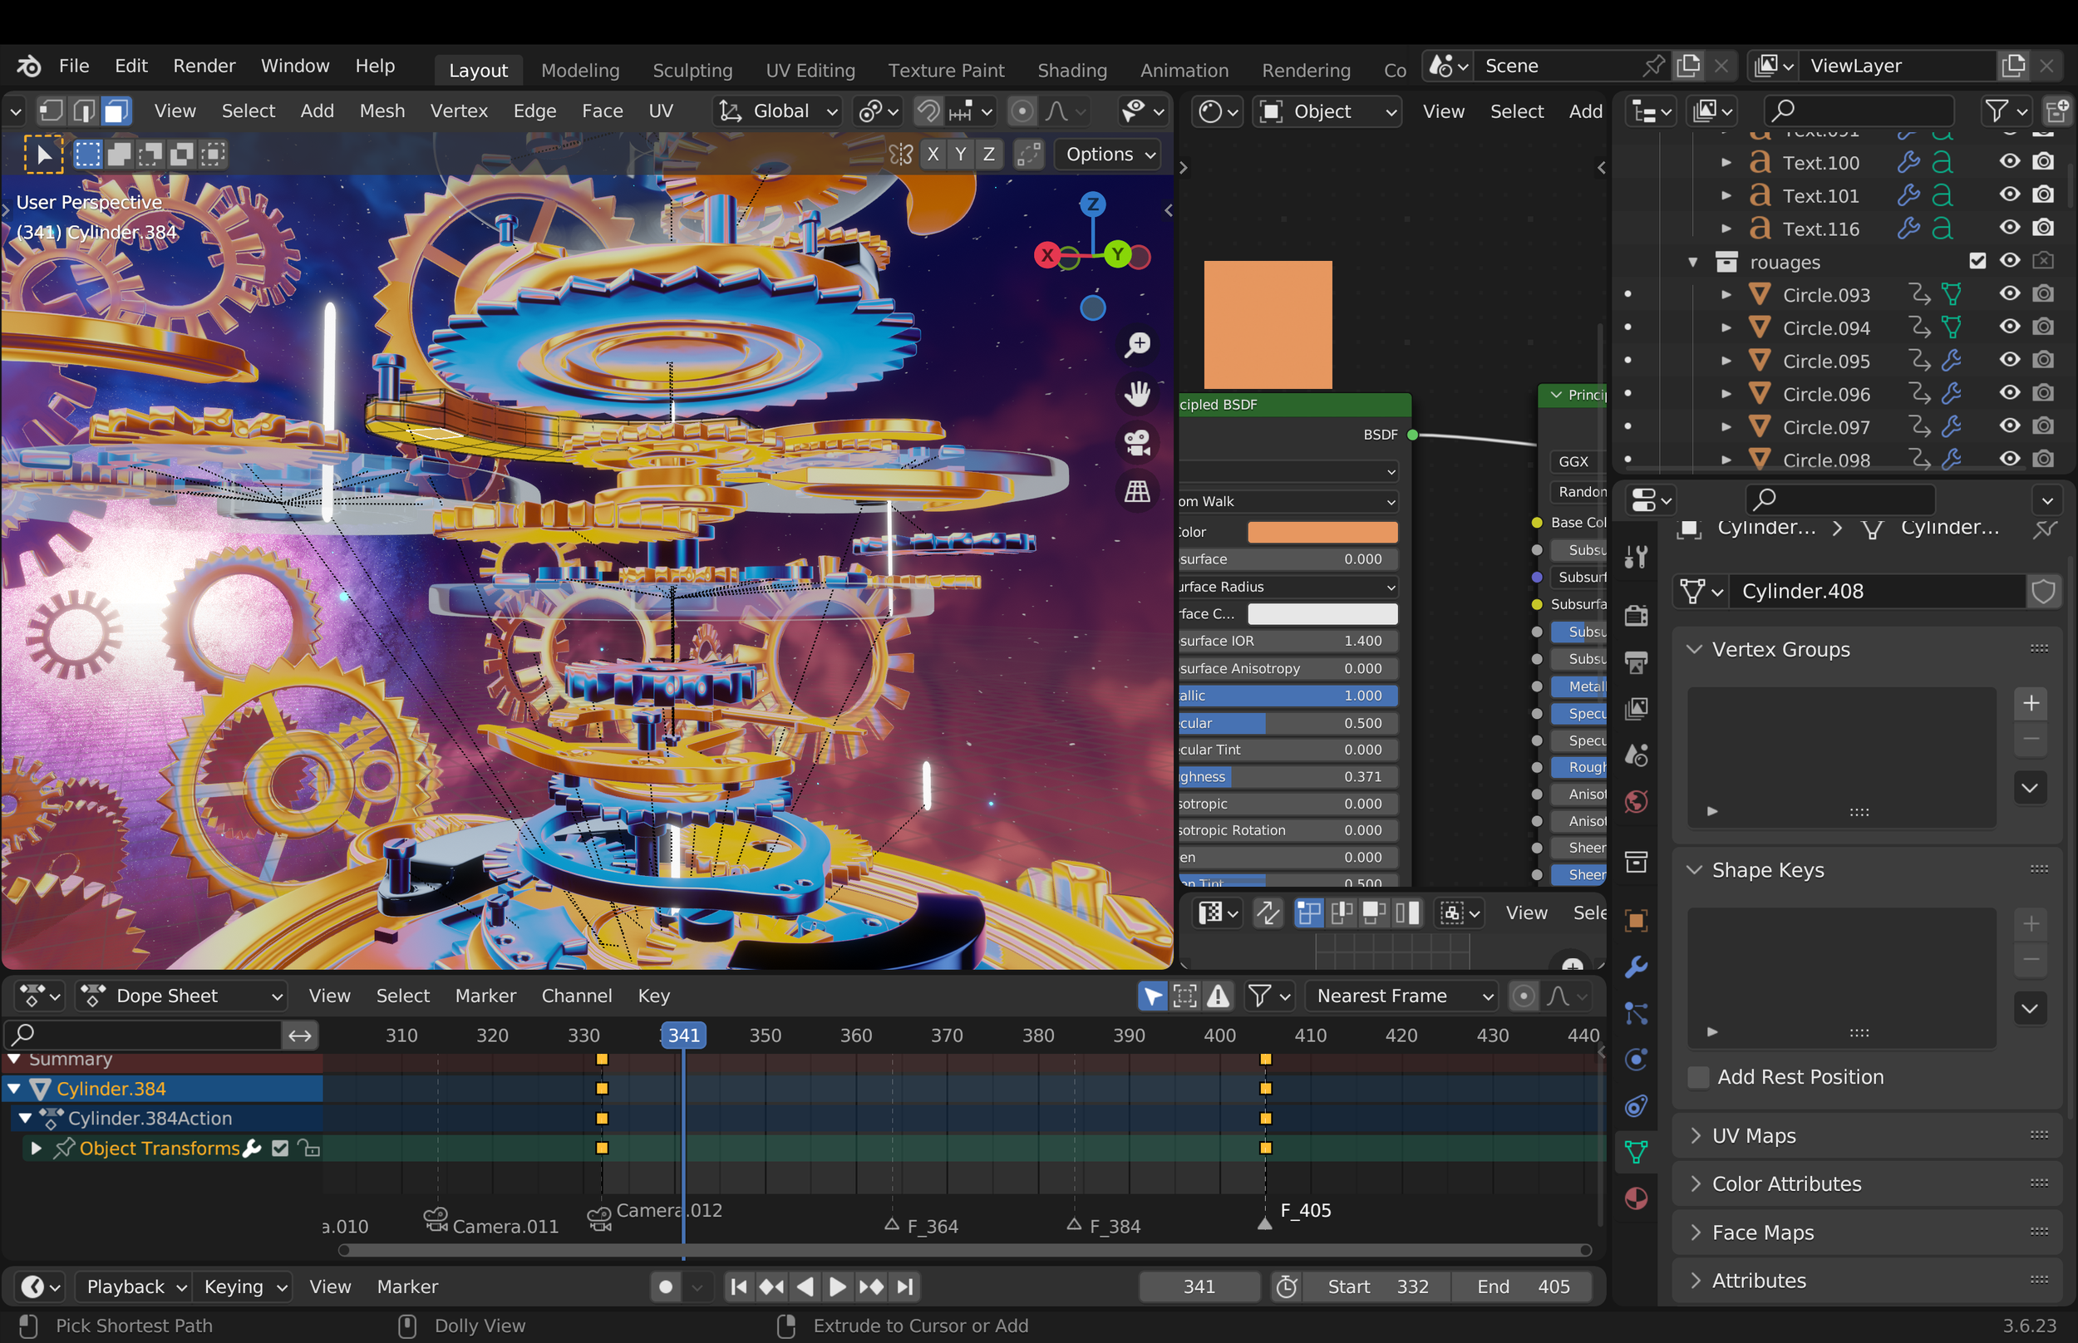Hide Text.100 using its eye icon
The image size is (2078, 1343).
point(2009,162)
